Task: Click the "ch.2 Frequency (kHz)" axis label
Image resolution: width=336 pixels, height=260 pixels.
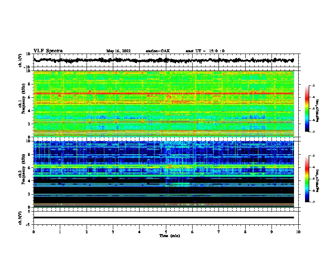Action: tap(22, 169)
